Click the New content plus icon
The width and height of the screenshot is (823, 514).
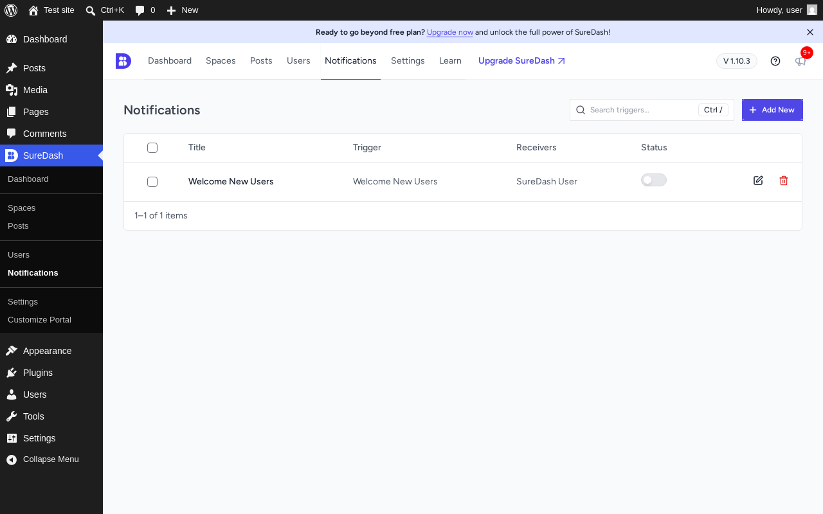tap(171, 10)
